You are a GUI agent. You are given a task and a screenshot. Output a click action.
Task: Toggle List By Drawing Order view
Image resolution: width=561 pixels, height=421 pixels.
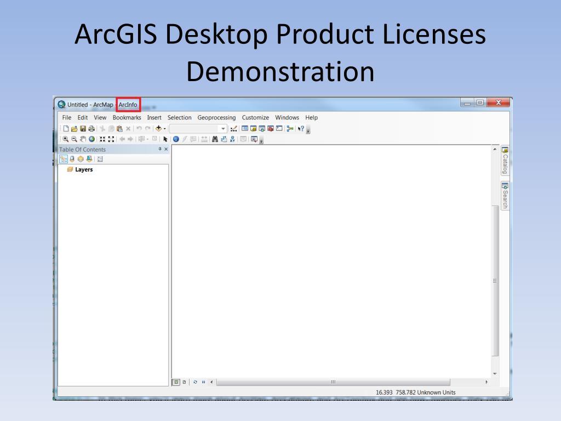pyautogui.click(x=64, y=159)
